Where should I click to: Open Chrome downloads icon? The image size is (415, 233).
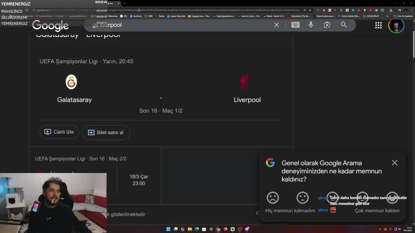pos(391,10)
